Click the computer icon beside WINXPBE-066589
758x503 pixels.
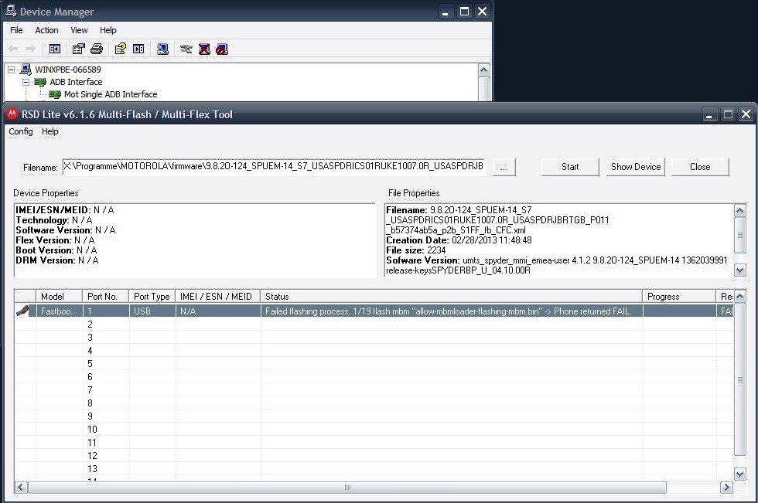pos(26,70)
